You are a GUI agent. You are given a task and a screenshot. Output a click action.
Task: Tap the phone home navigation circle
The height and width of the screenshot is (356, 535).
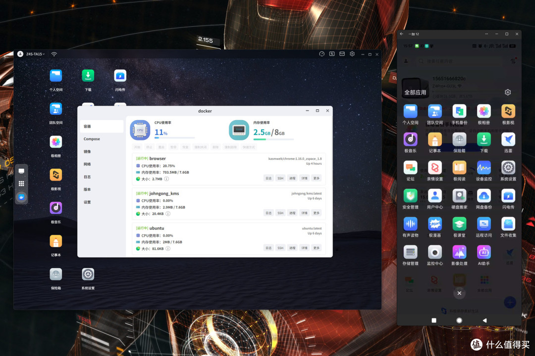tap(459, 320)
